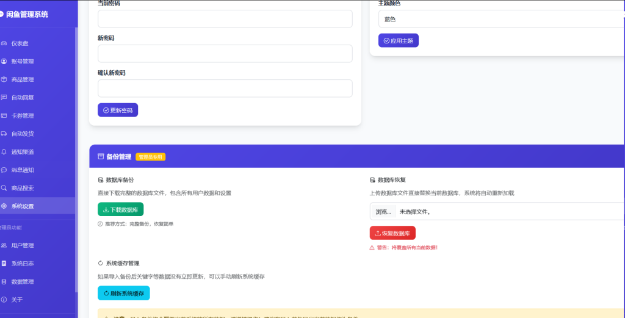Screen dimensions: 625x318
Task: Click the 管理员专用 yellow badge
Action: [150, 157]
